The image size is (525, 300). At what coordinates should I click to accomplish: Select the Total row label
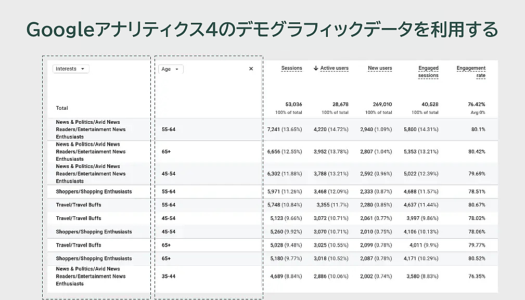62,108
